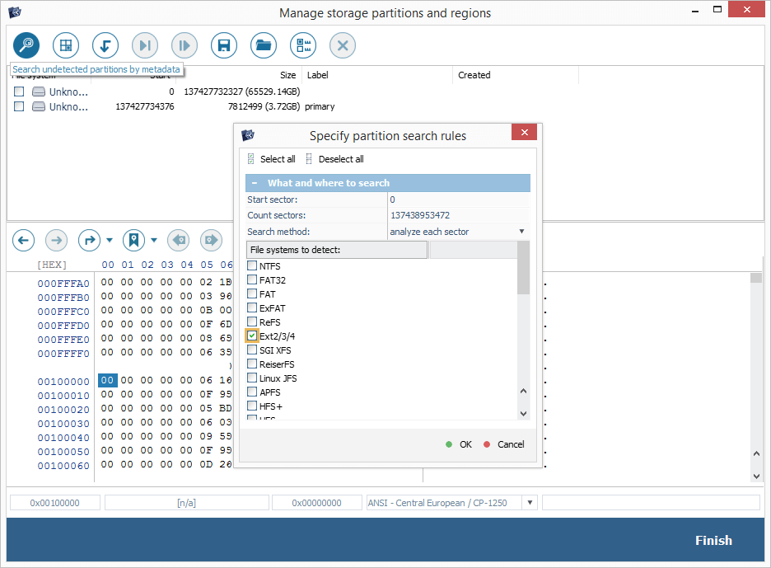Viewport: 771px width, 568px height.
Task: Click Deselect all in search rules dialog
Action: tap(334, 159)
